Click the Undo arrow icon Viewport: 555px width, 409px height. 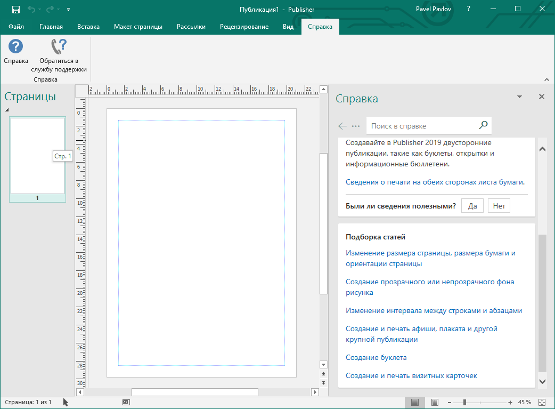(x=31, y=9)
